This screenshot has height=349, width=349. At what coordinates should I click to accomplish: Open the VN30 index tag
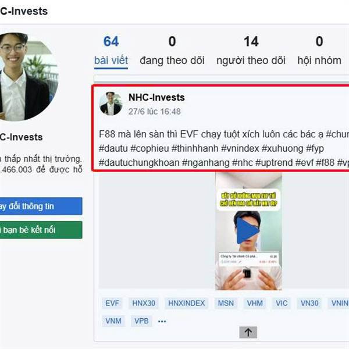point(309,303)
